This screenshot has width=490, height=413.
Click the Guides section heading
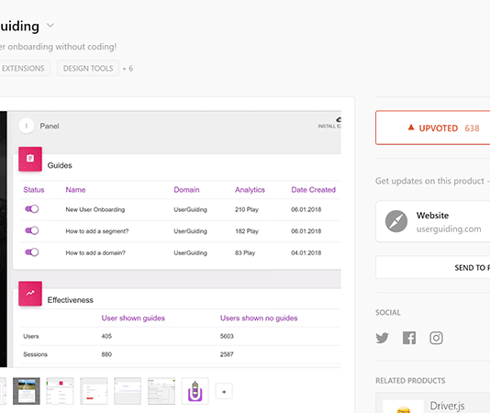click(x=60, y=165)
